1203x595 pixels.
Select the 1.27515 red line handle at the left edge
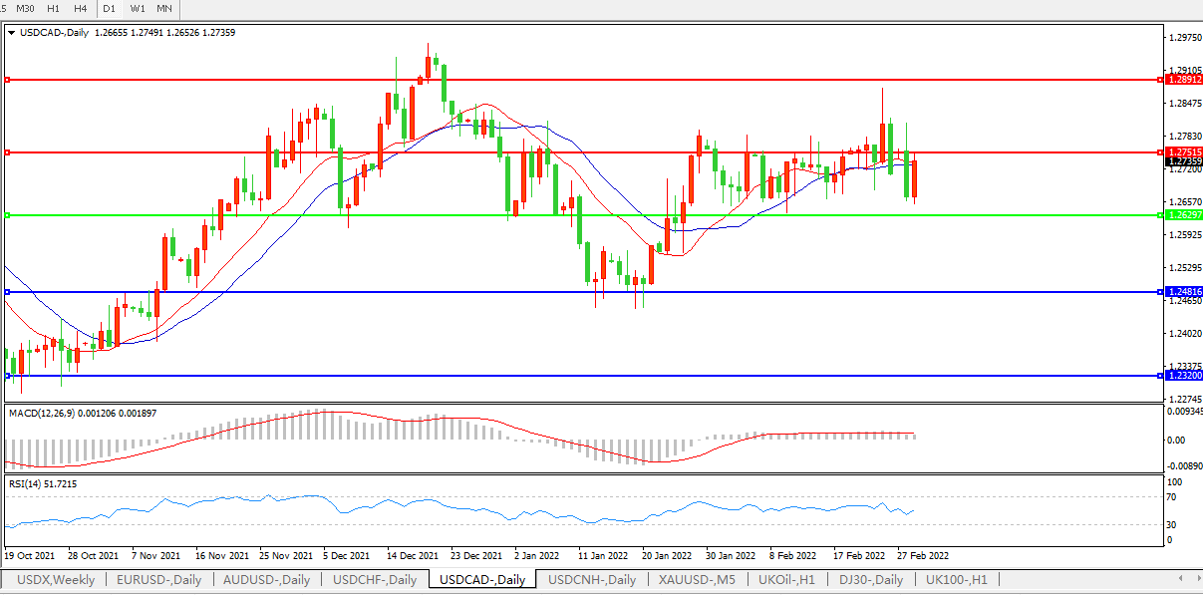7,152
